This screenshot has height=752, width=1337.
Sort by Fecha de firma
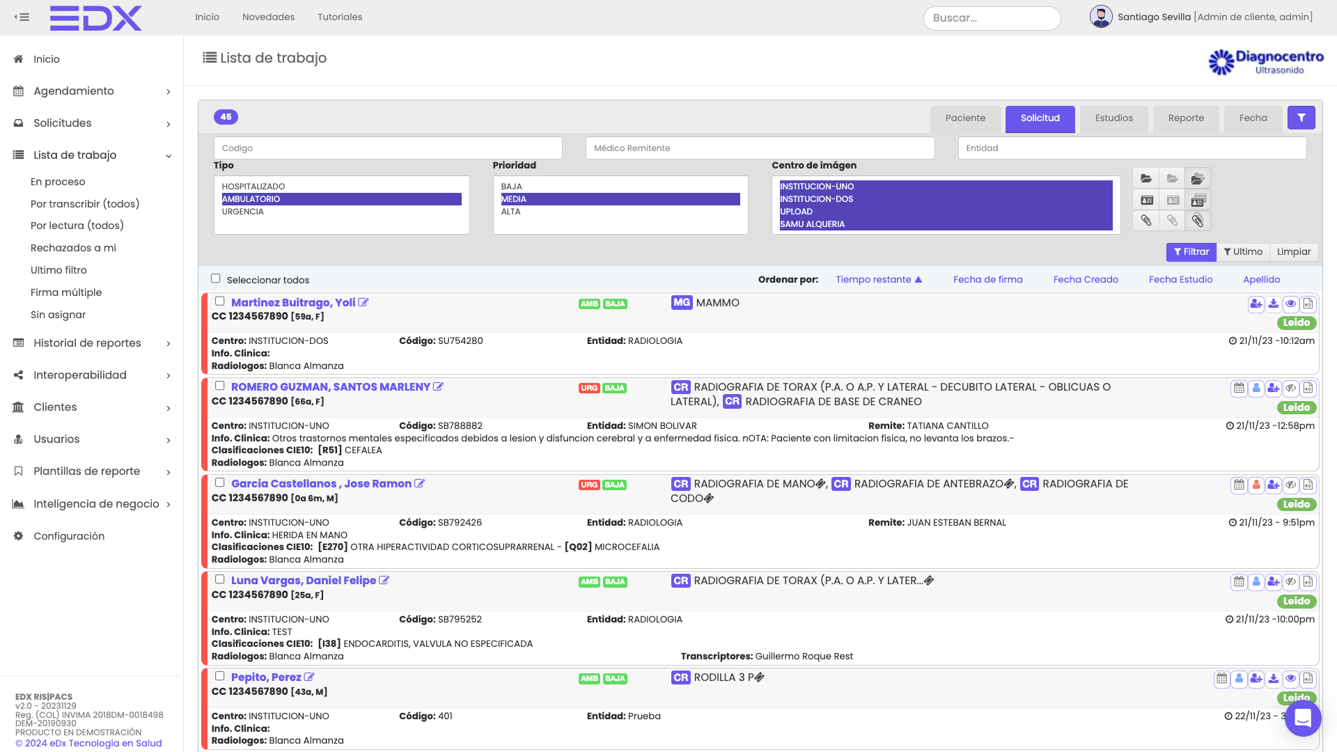(987, 279)
